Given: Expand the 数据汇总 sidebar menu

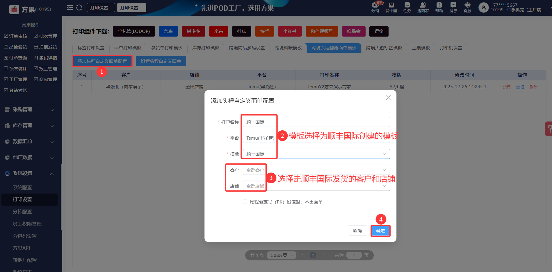Looking at the screenshot, I should pos(29,142).
